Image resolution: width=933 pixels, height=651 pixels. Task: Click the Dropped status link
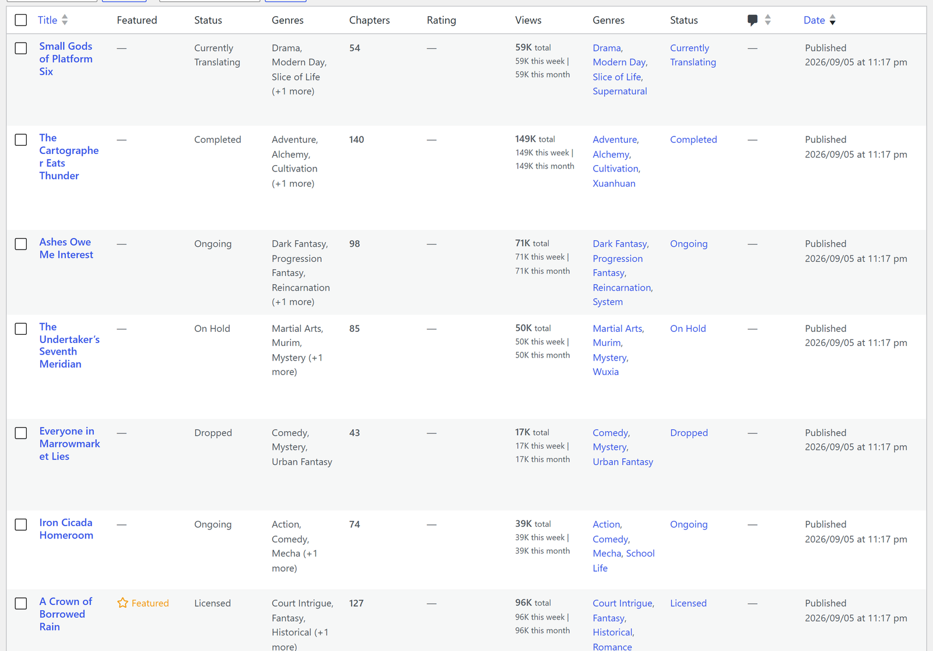click(689, 433)
